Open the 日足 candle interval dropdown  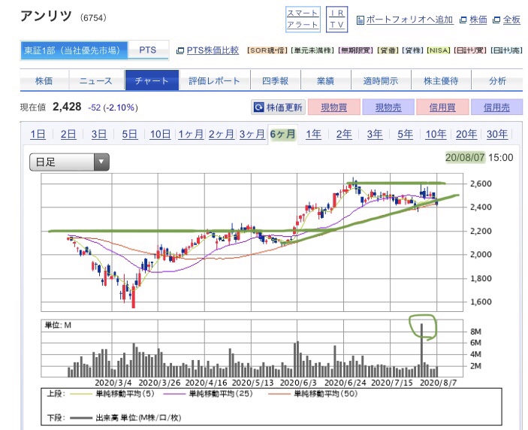point(69,162)
